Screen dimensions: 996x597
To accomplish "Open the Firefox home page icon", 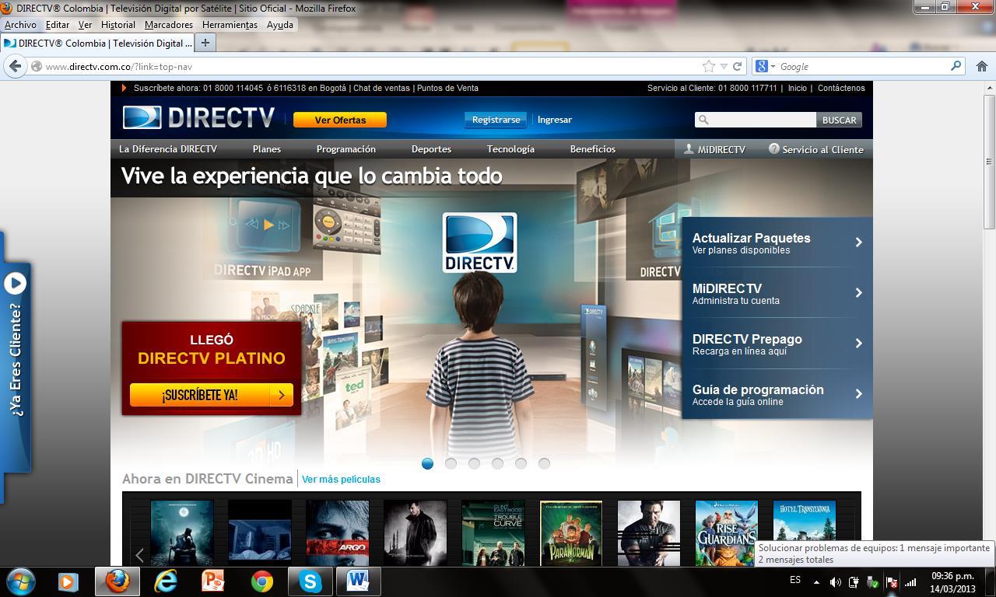I will pos(982,66).
